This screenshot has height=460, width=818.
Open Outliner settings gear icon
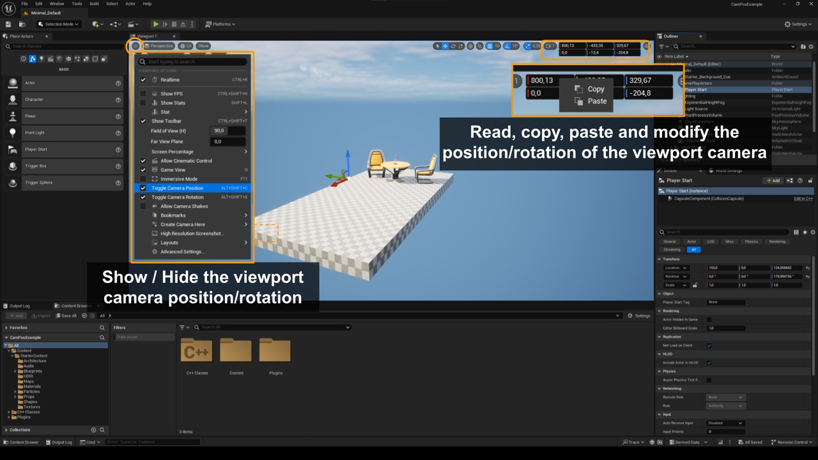coord(812,47)
